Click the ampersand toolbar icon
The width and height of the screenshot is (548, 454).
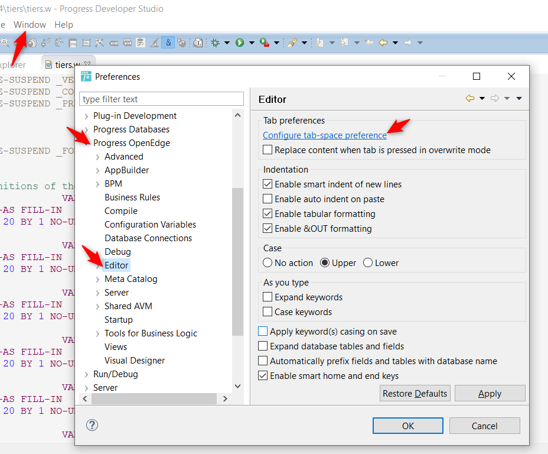coord(168,43)
